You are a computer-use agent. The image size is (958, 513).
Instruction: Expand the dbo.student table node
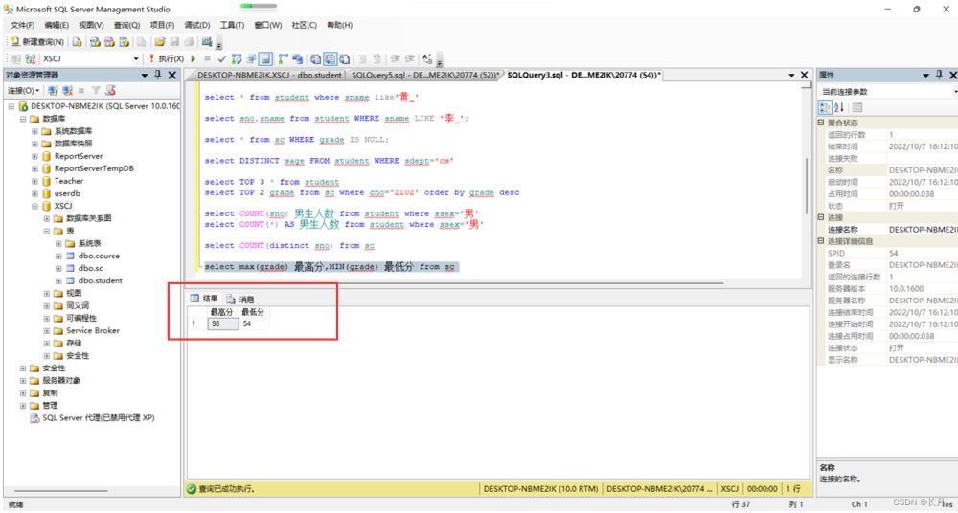(58, 281)
